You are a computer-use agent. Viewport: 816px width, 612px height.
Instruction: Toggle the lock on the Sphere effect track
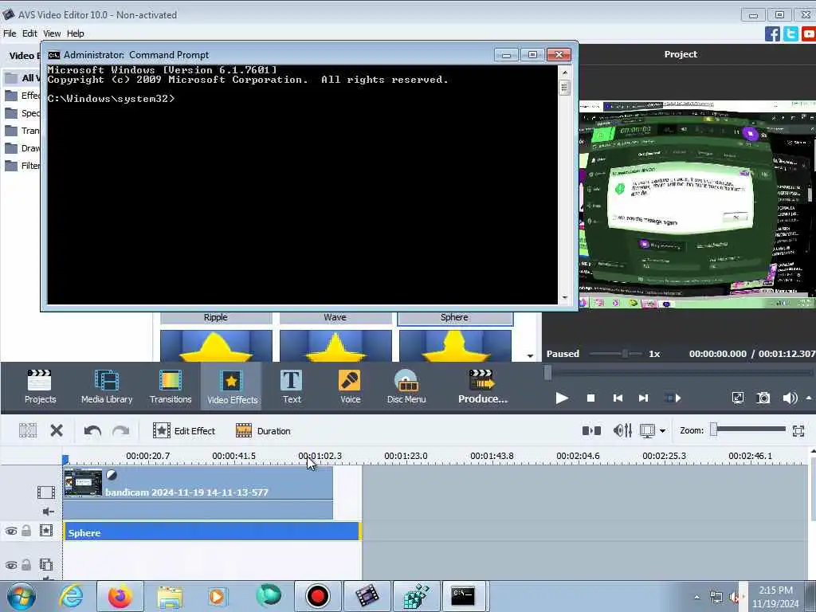click(x=26, y=531)
